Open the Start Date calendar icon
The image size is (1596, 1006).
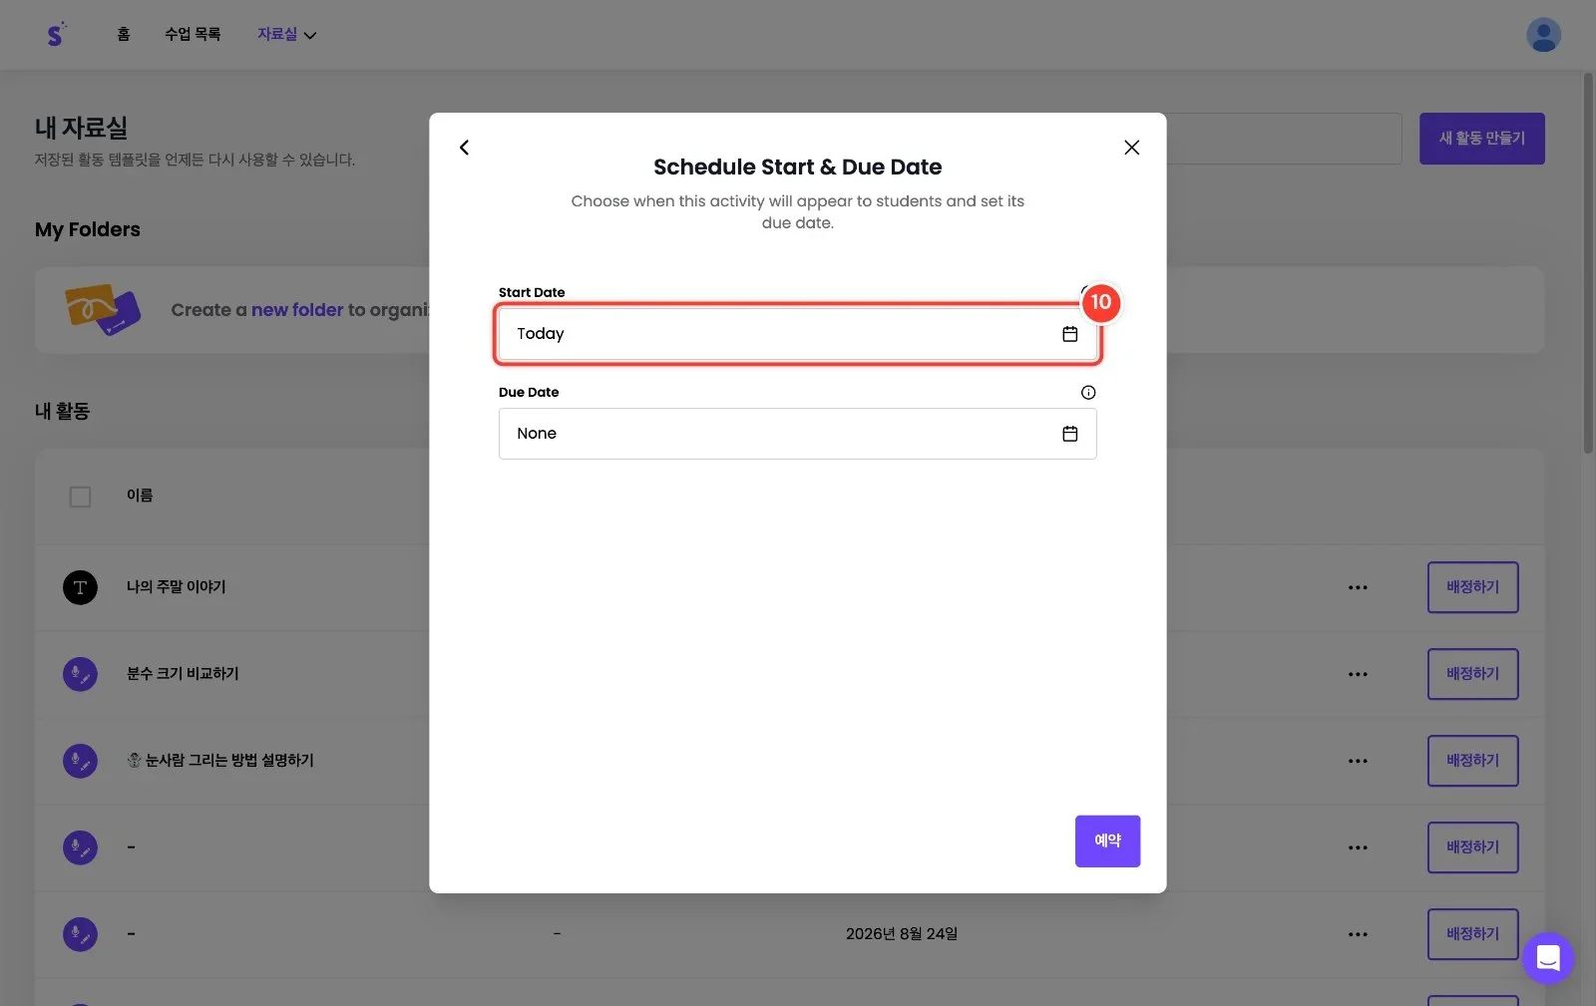click(1069, 334)
